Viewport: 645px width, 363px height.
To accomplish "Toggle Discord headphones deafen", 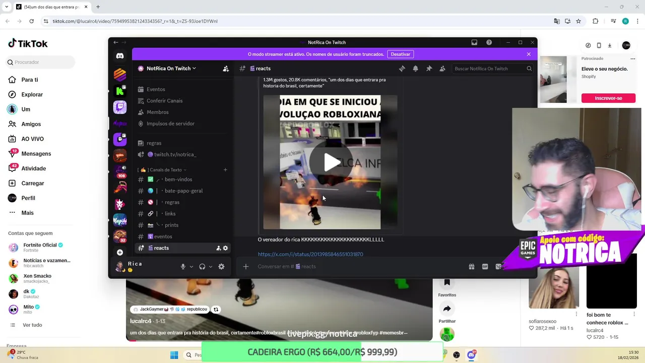I will 202,267.
